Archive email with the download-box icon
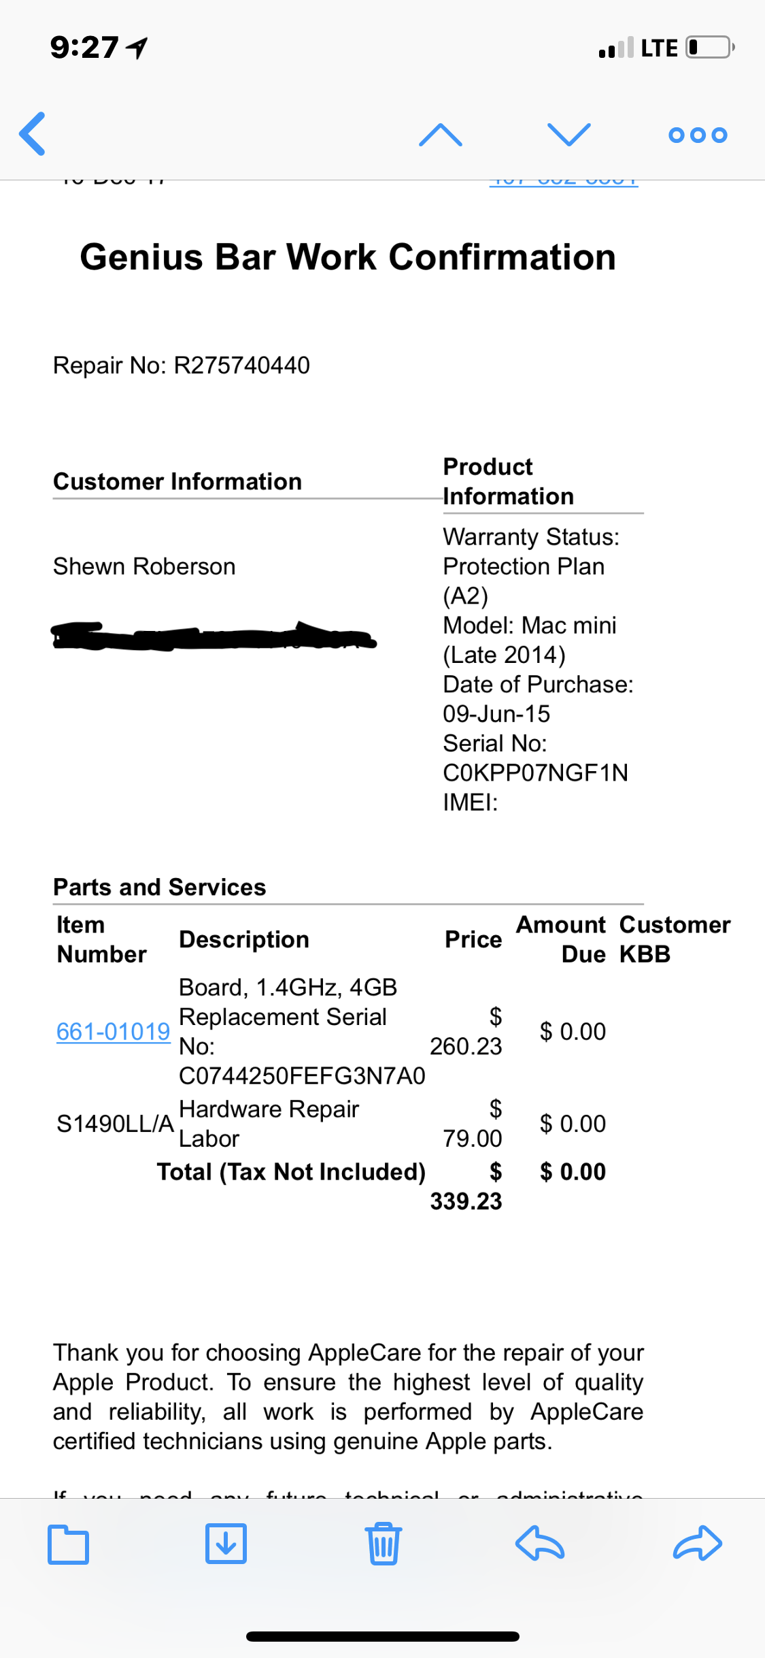 226,1544
